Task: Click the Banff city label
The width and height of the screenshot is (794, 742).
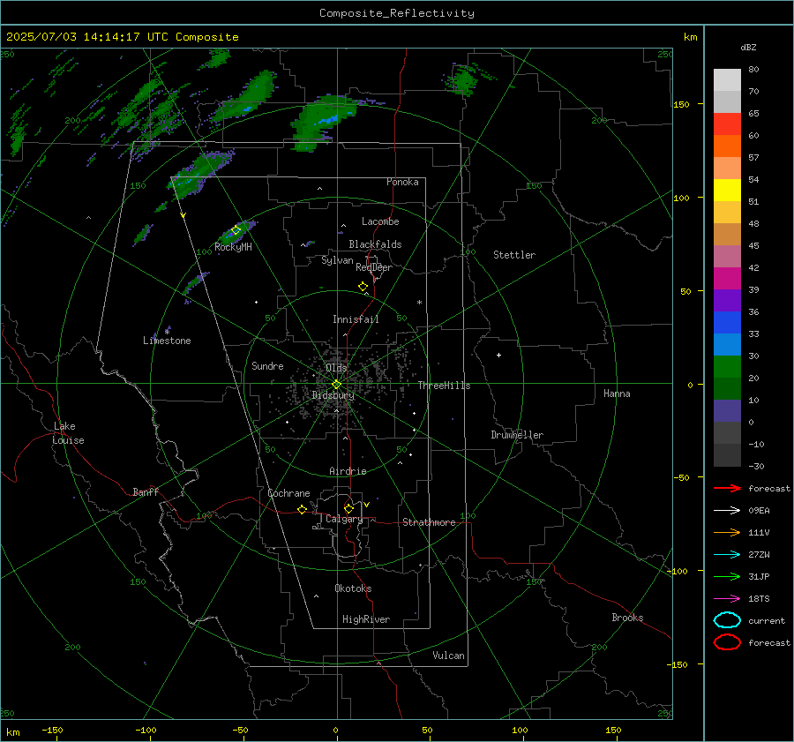Action: pyautogui.click(x=146, y=491)
